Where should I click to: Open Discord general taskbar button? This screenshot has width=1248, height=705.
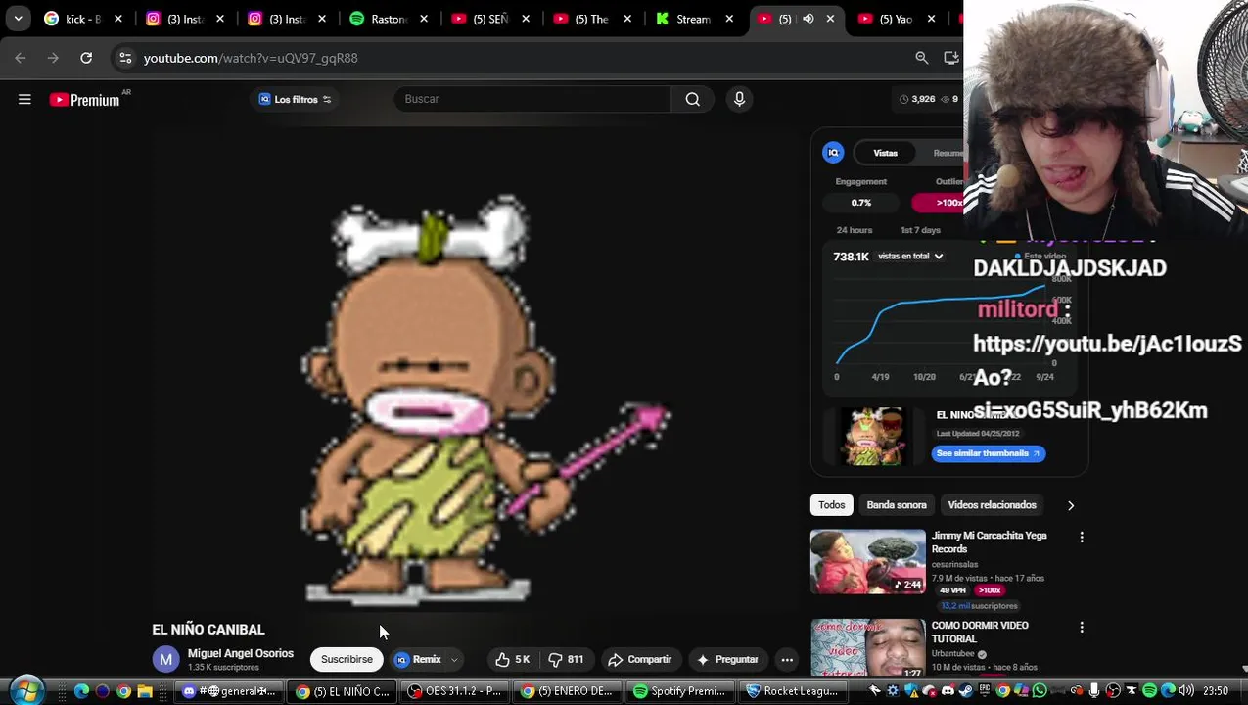231,691
